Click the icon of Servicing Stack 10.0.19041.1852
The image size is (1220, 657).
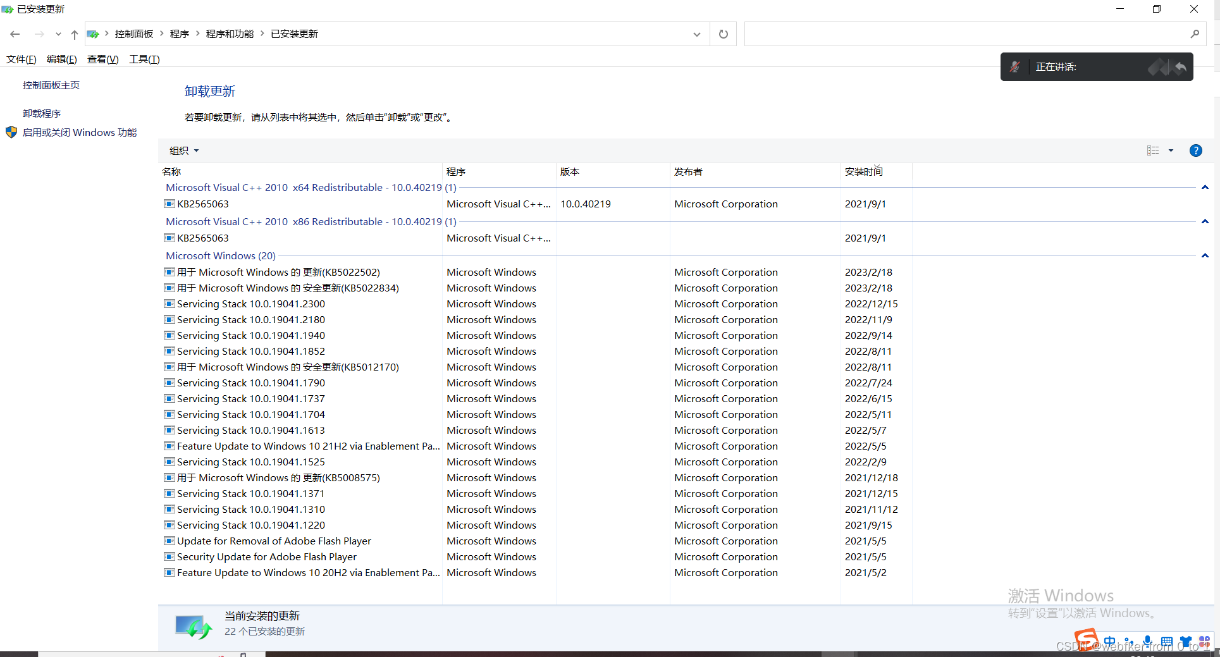(x=169, y=351)
